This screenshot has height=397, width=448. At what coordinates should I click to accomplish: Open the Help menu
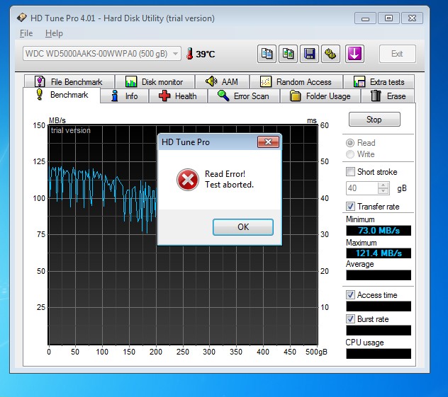(x=54, y=33)
